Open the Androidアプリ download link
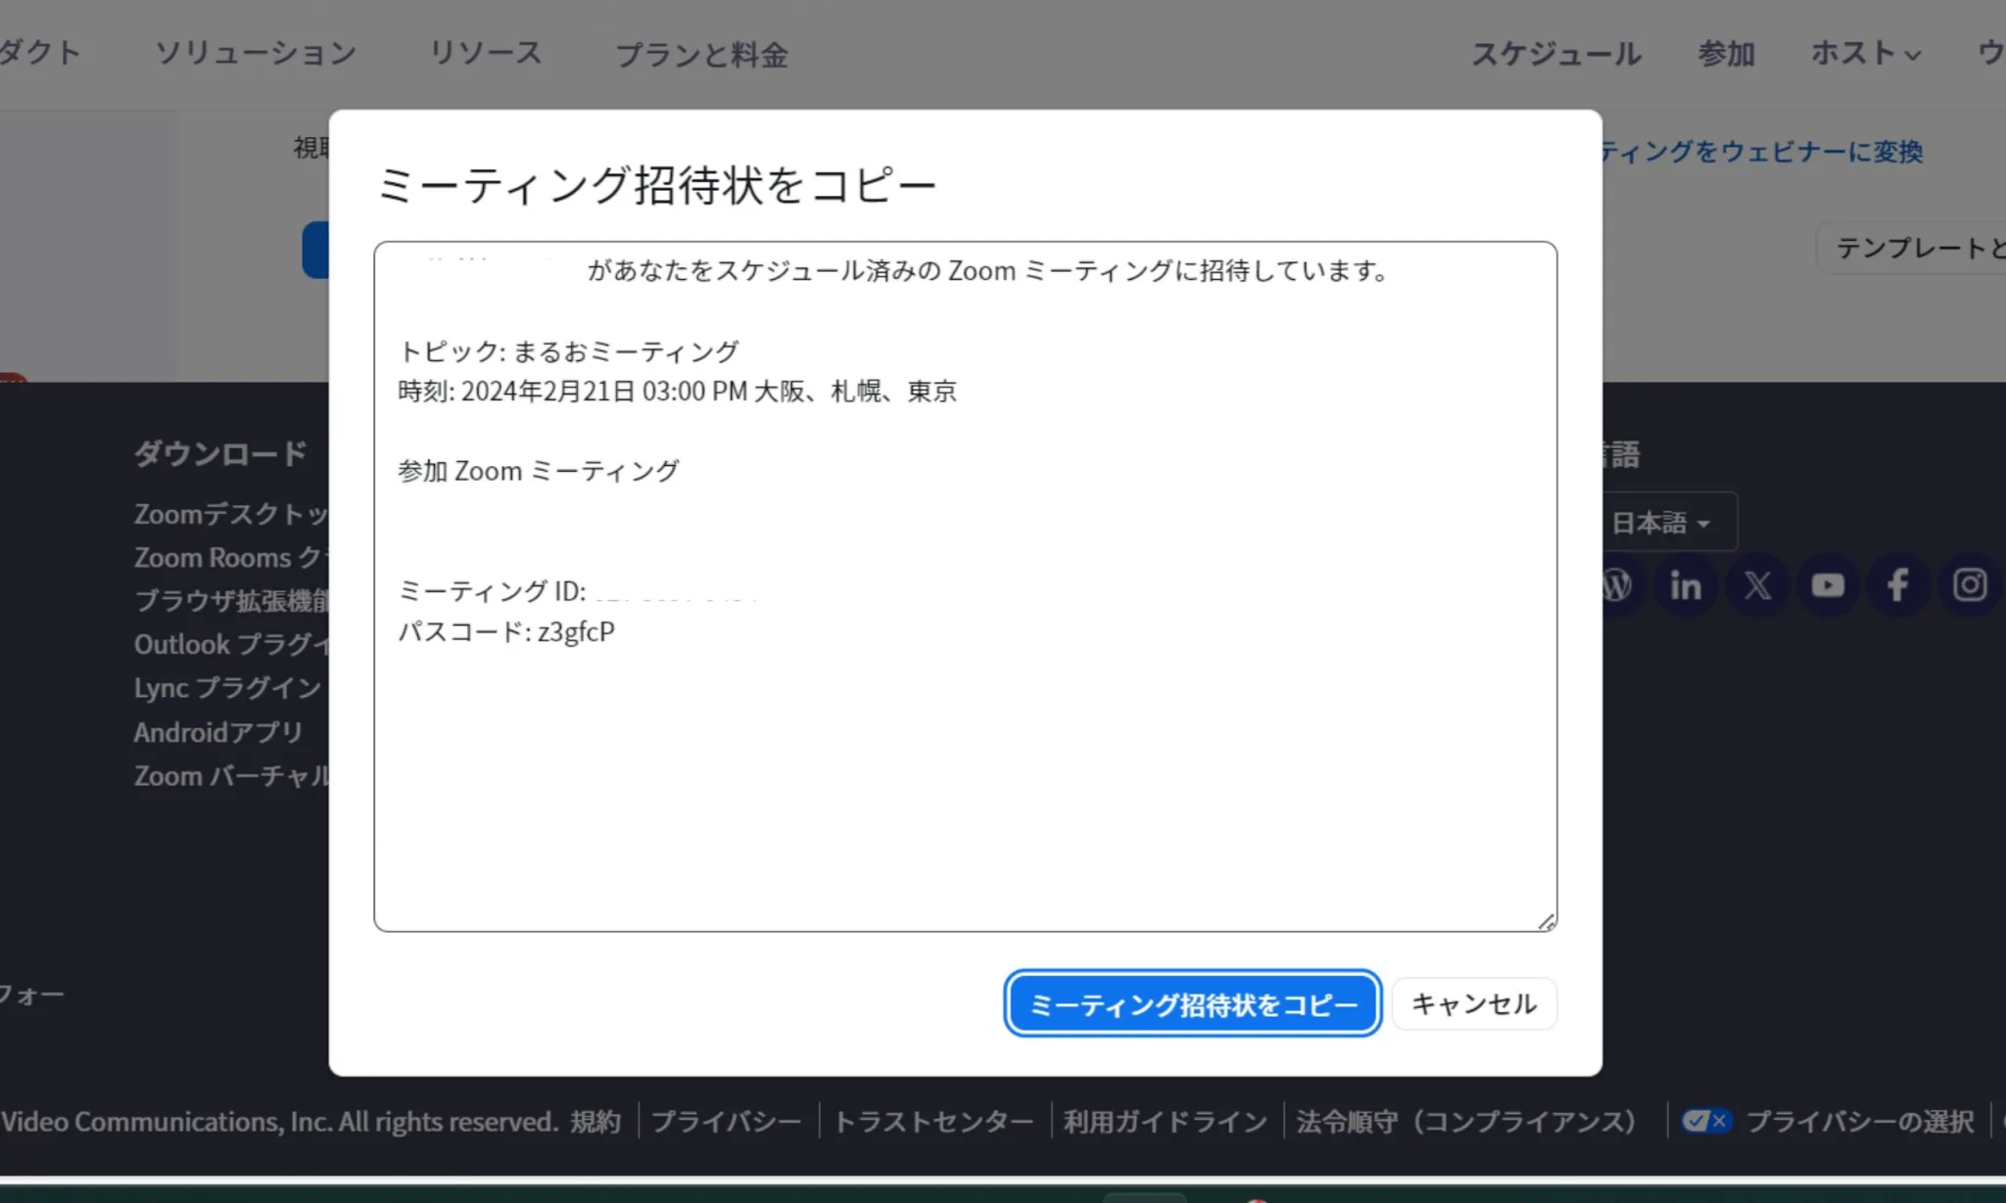The image size is (2006, 1203). [x=218, y=732]
